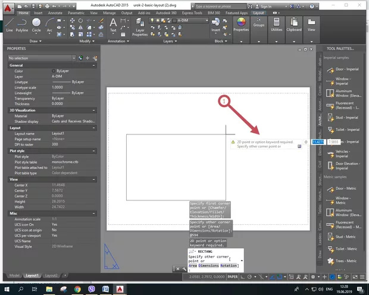
Task: Click the Quick Select icon in Properties palette
Action: point(95,58)
